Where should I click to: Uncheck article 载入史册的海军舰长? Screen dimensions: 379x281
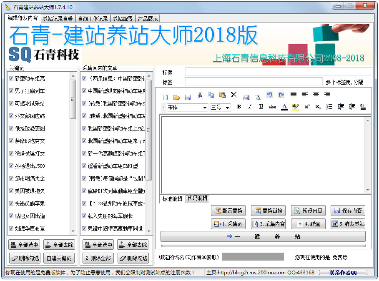coord(84,216)
